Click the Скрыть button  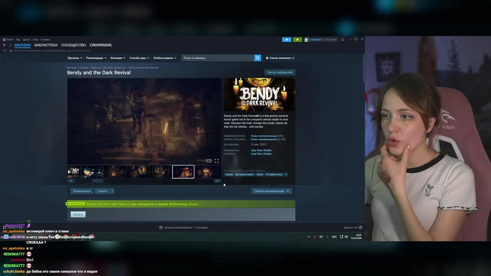[x=102, y=191]
